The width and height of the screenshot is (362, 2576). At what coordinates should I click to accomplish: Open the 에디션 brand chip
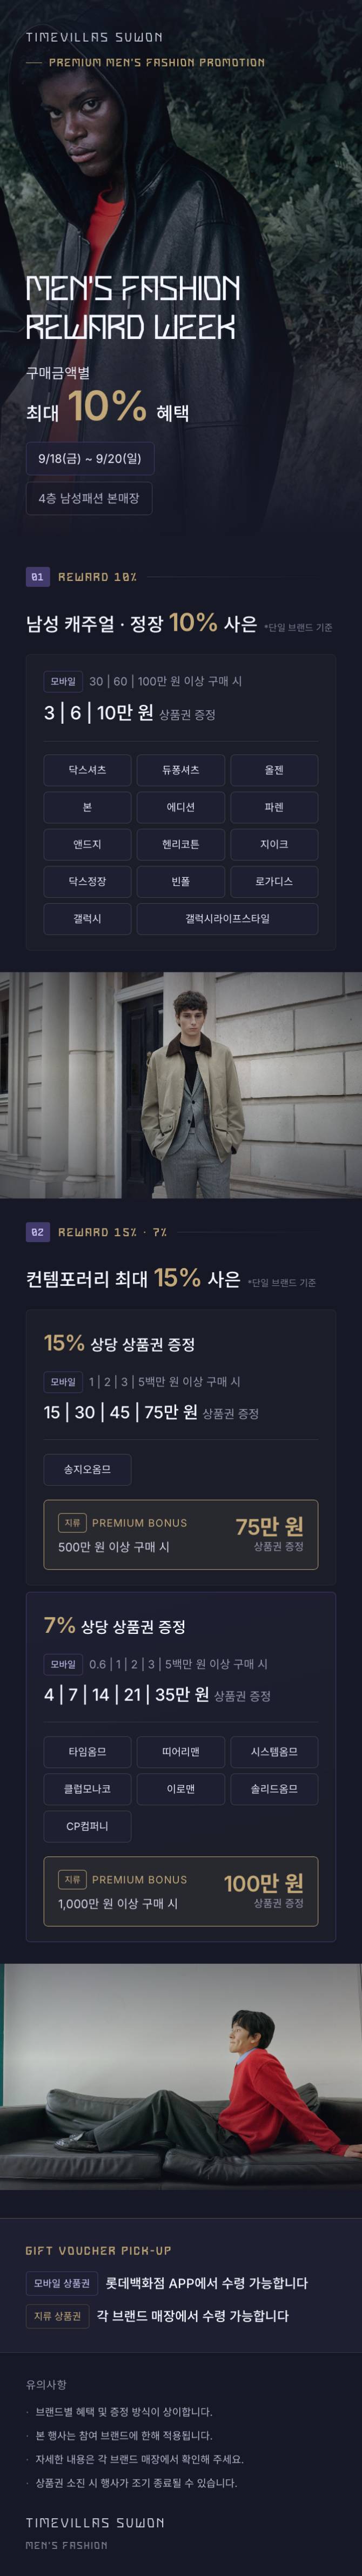click(181, 807)
